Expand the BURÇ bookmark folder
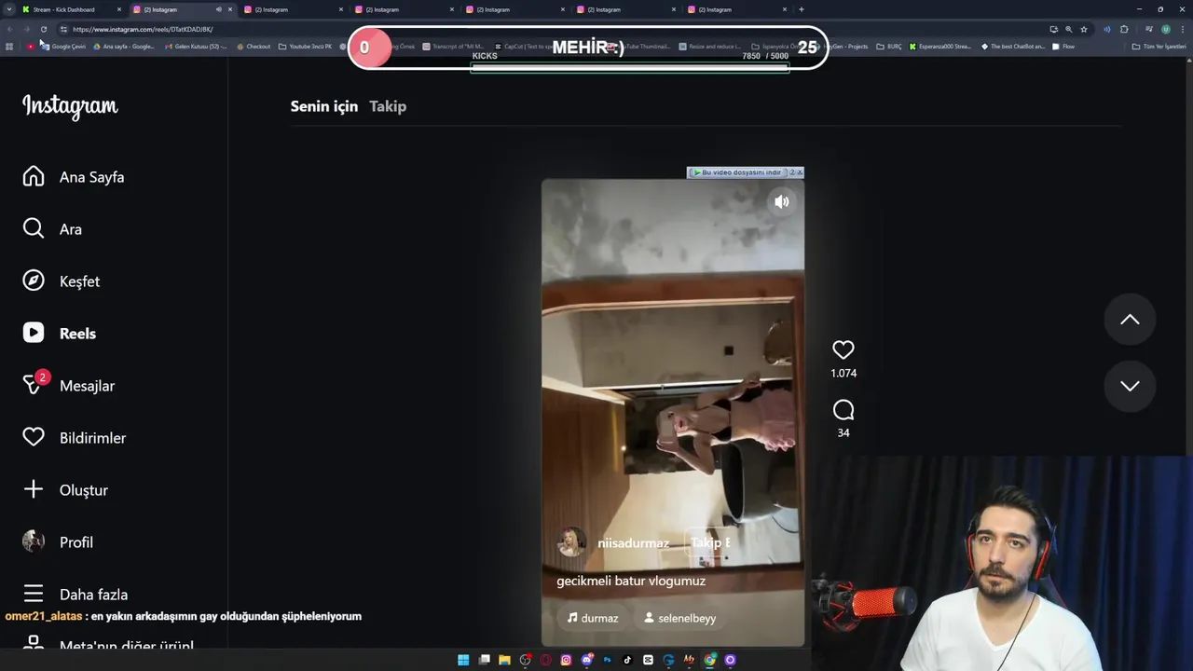1193x671 pixels. tap(889, 46)
